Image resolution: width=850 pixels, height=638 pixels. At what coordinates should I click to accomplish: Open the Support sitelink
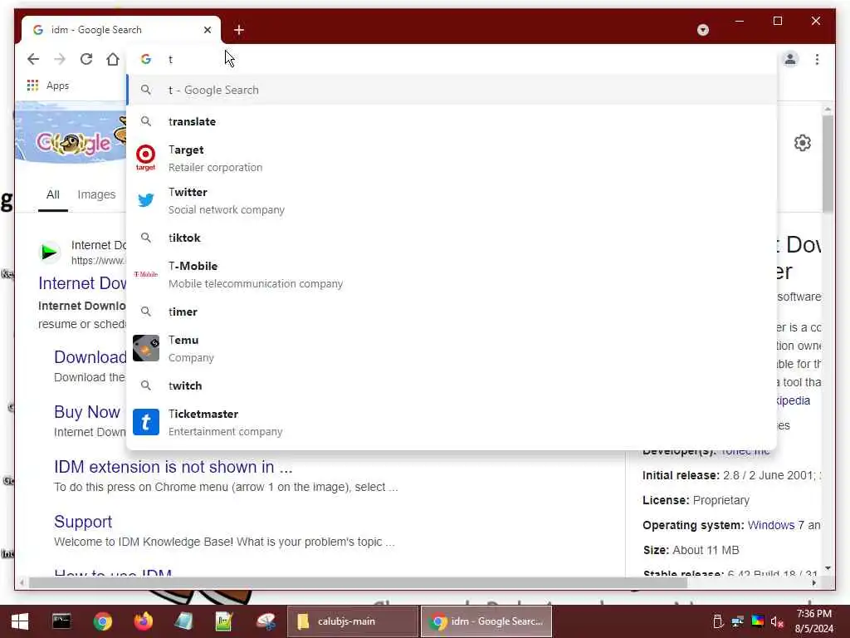pos(83,522)
